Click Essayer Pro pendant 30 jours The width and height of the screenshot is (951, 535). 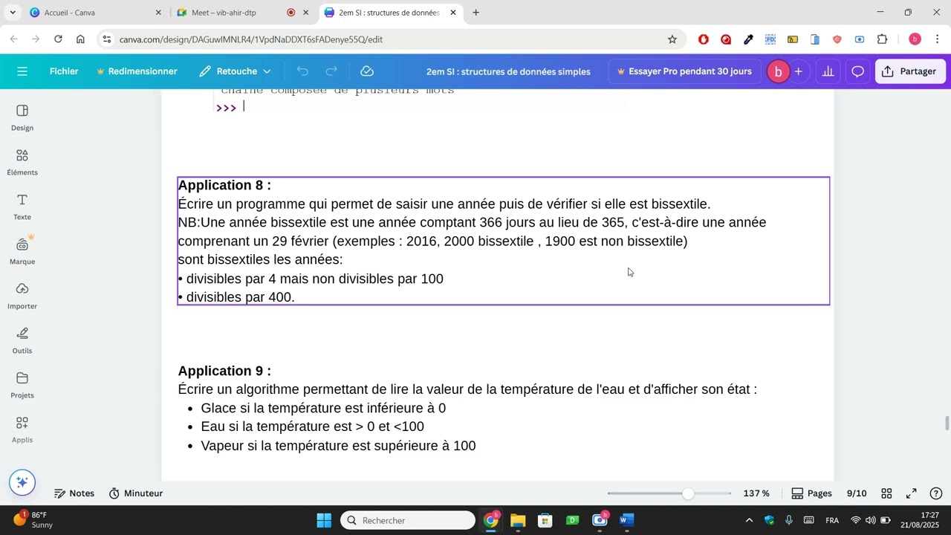[684, 71]
